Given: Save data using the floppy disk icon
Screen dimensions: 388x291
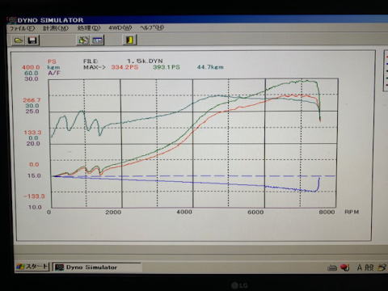Looking at the screenshot, I should (x=32, y=40).
